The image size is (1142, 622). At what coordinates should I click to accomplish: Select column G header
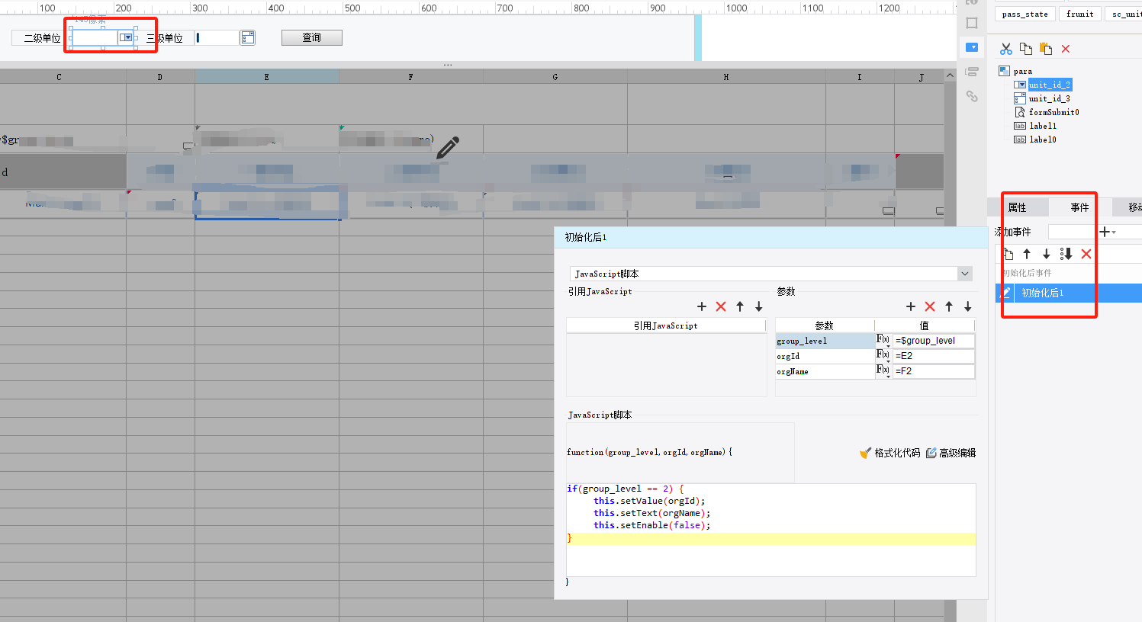pyautogui.click(x=555, y=77)
